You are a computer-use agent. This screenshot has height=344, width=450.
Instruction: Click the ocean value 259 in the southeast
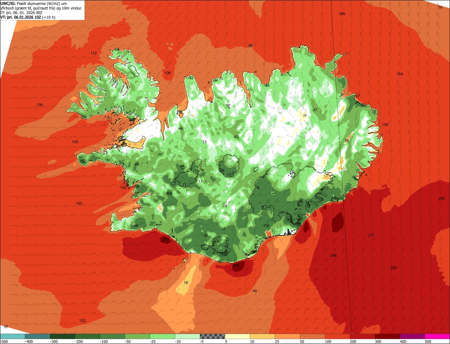[393, 268]
